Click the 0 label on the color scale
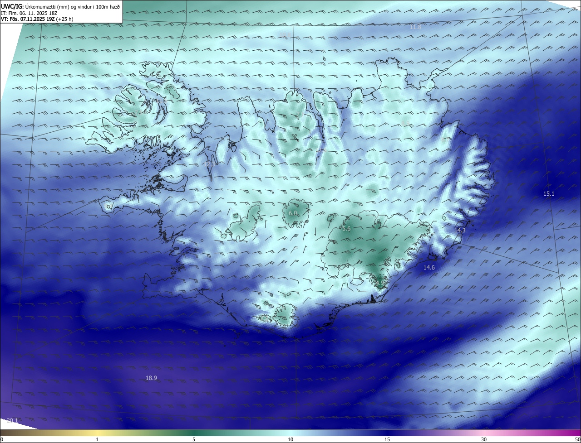The image size is (581, 443). point(2,439)
